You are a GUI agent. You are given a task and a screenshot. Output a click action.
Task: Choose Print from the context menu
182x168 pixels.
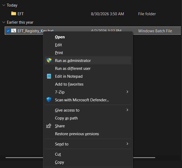click(x=88, y=53)
